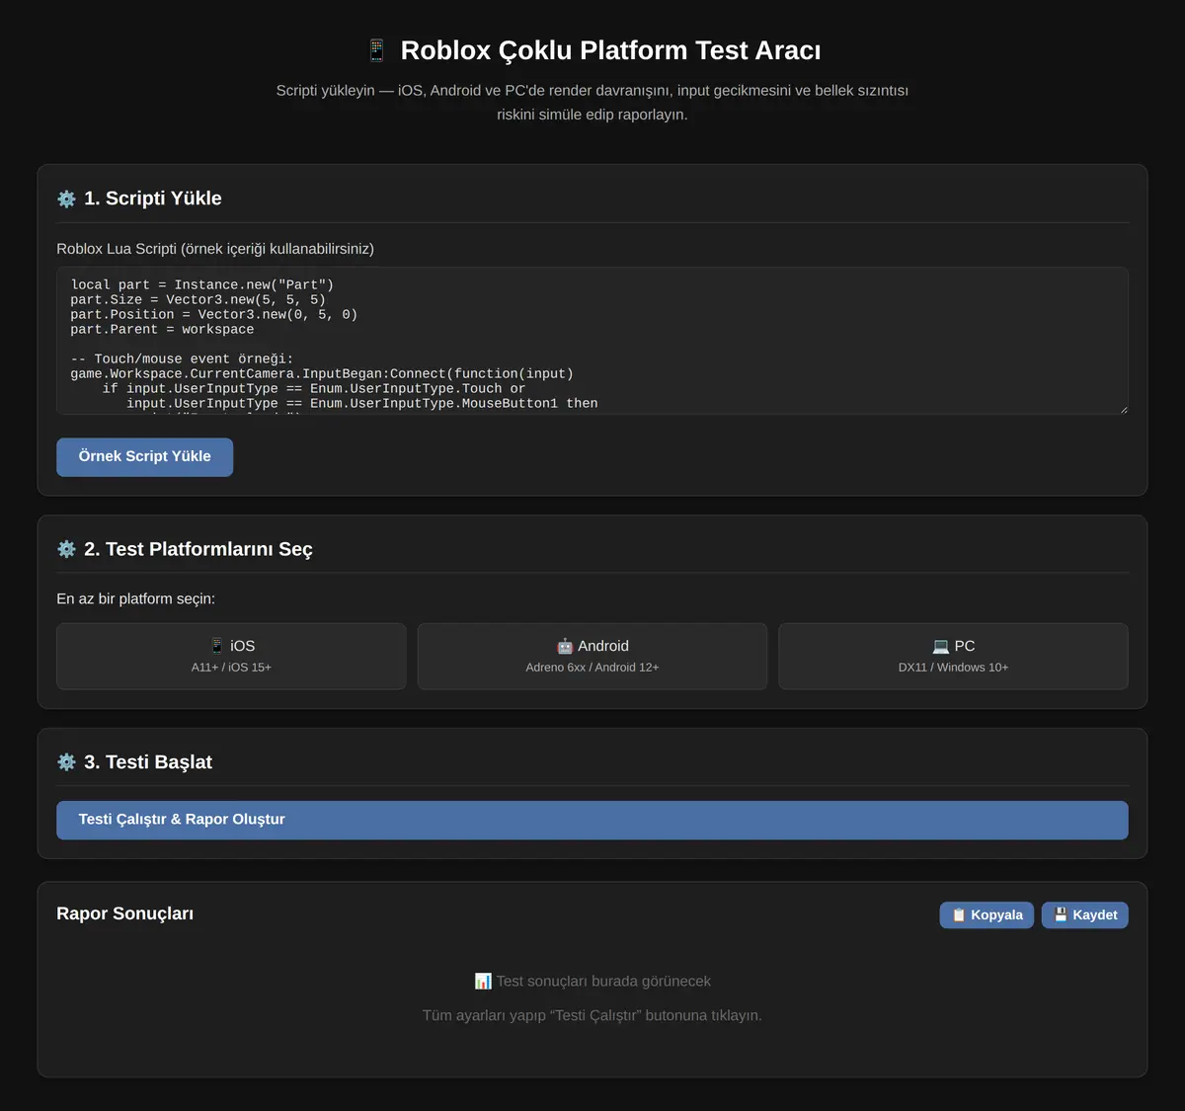The height and width of the screenshot is (1111, 1185).
Task: Click the text En az bir platform seçin:
Action: (135, 598)
